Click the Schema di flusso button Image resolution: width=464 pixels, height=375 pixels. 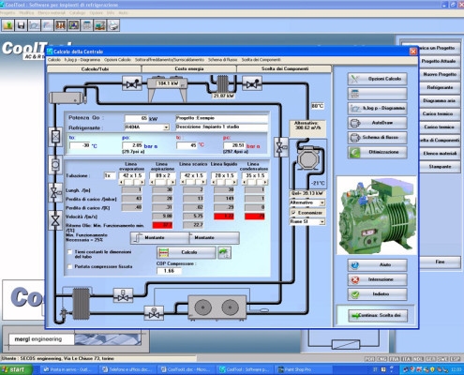point(377,138)
